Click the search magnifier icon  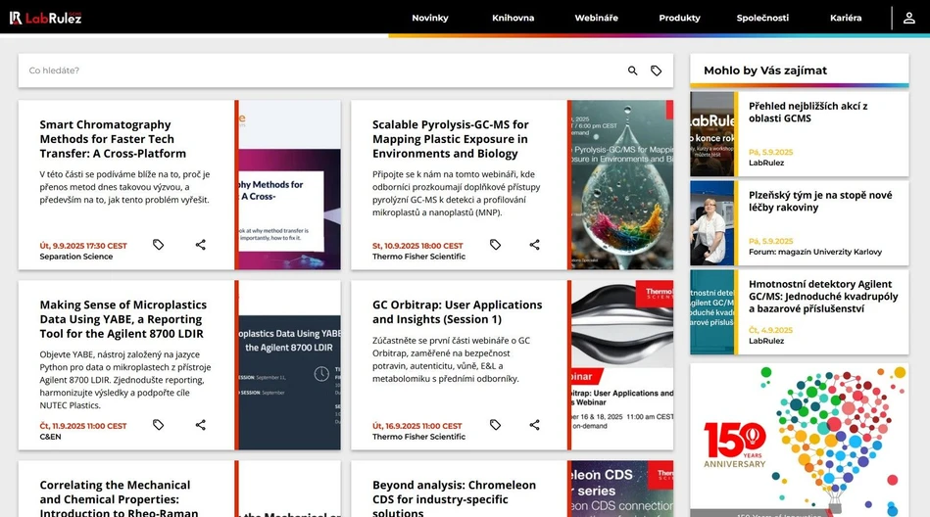point(632,70)
